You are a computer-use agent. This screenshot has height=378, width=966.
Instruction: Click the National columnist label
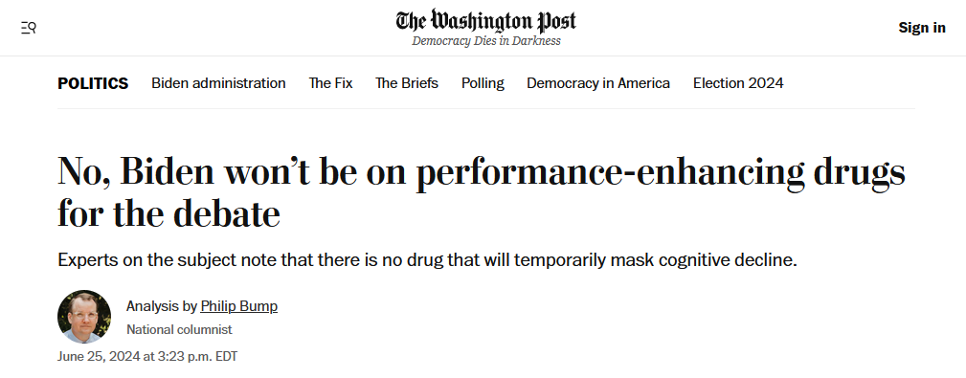(x=179, y=330)
